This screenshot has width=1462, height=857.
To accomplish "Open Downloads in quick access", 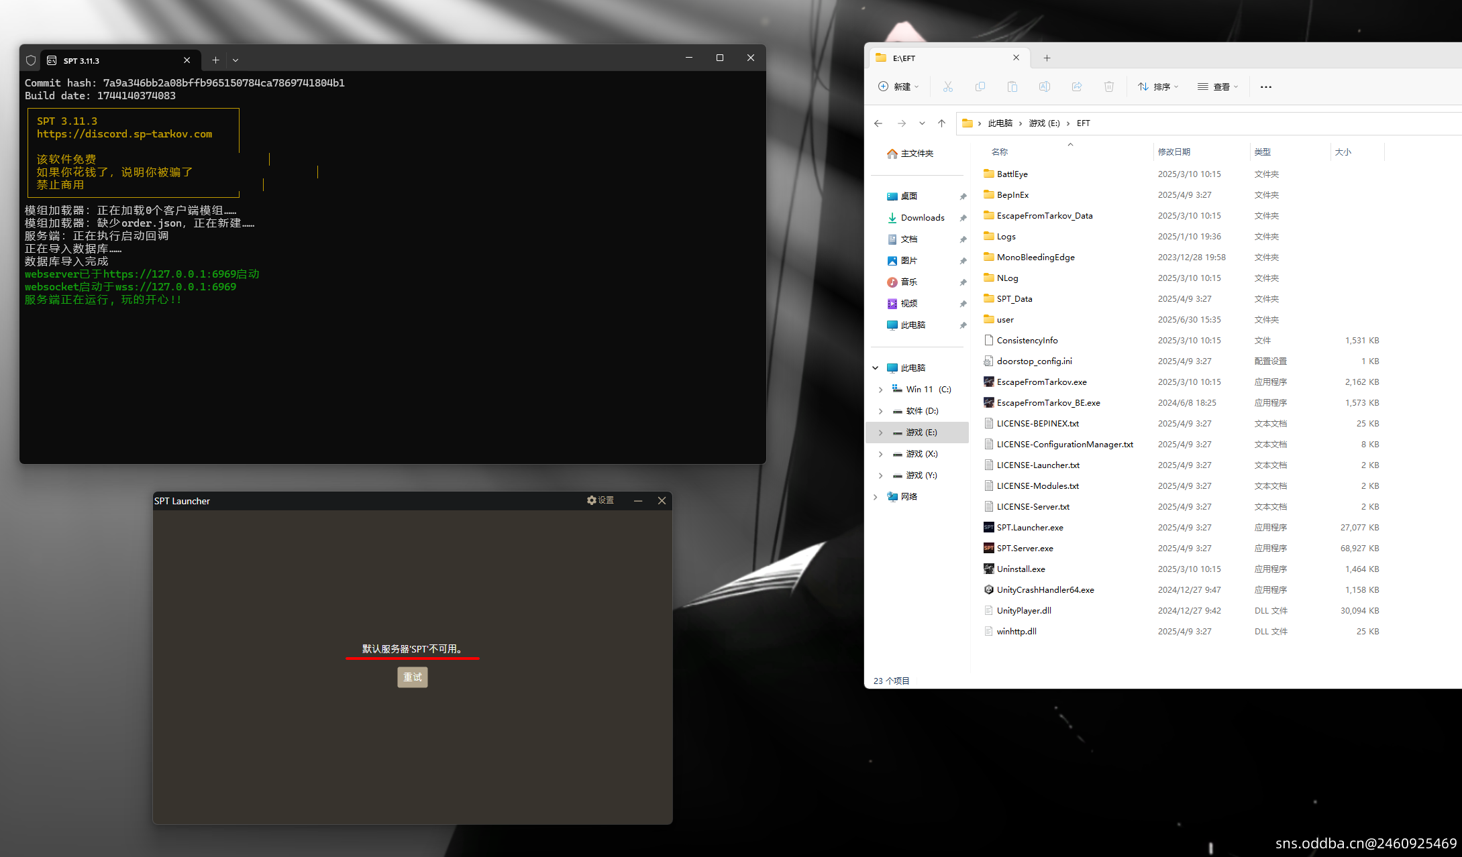I will tap(917, 218).
